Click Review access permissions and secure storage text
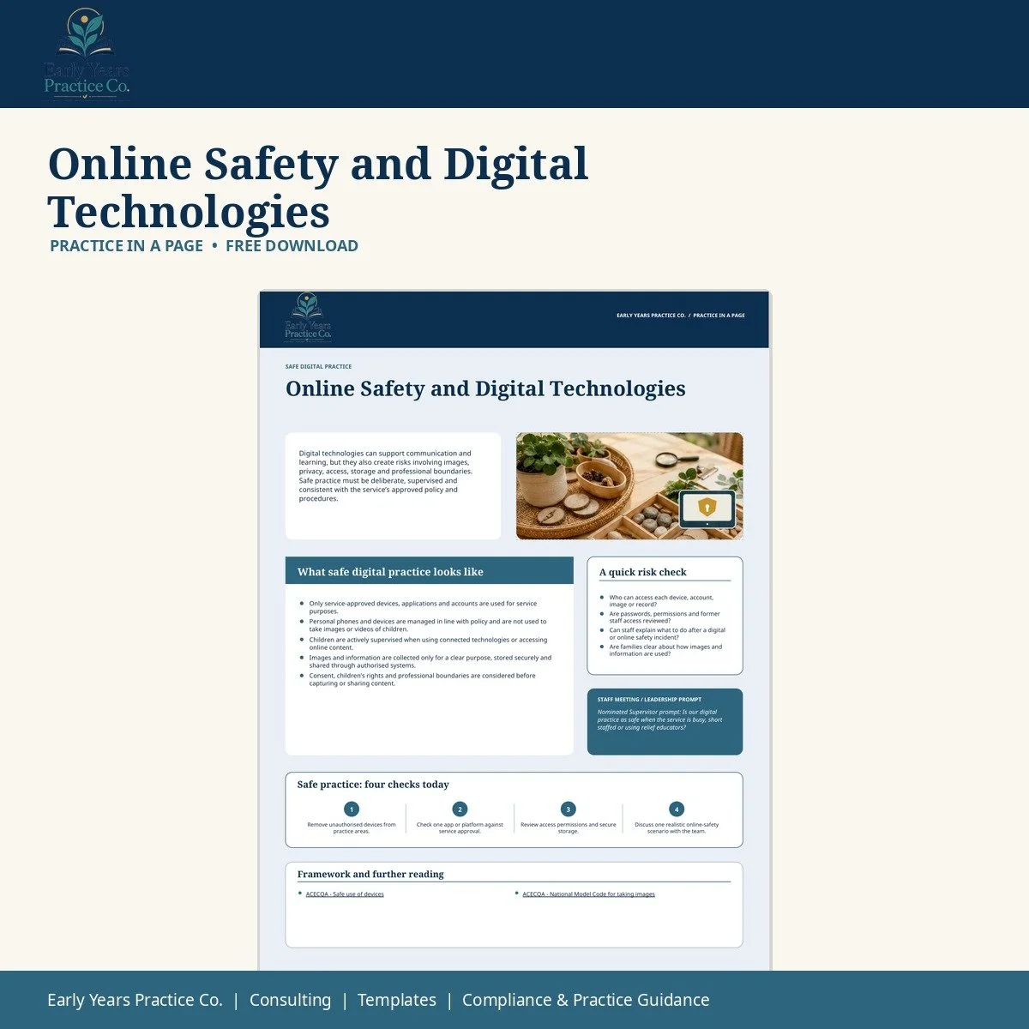The height and width of the screenshot is (1029, 1029). tap(568, 828)
